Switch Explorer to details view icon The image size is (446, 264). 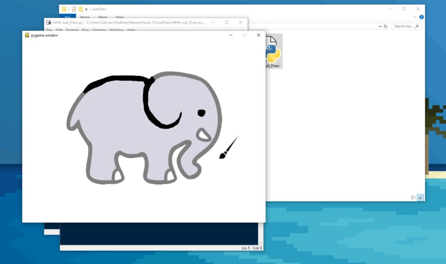pyautogui.click(x=413, y=198)
